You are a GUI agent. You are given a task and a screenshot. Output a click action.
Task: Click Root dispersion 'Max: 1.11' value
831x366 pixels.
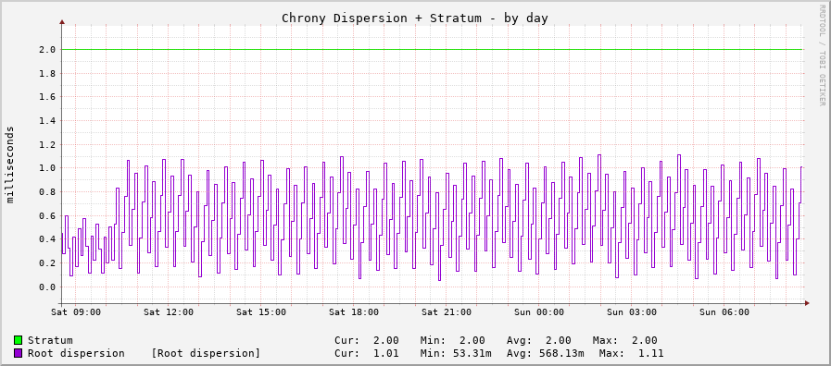(631, 353)
